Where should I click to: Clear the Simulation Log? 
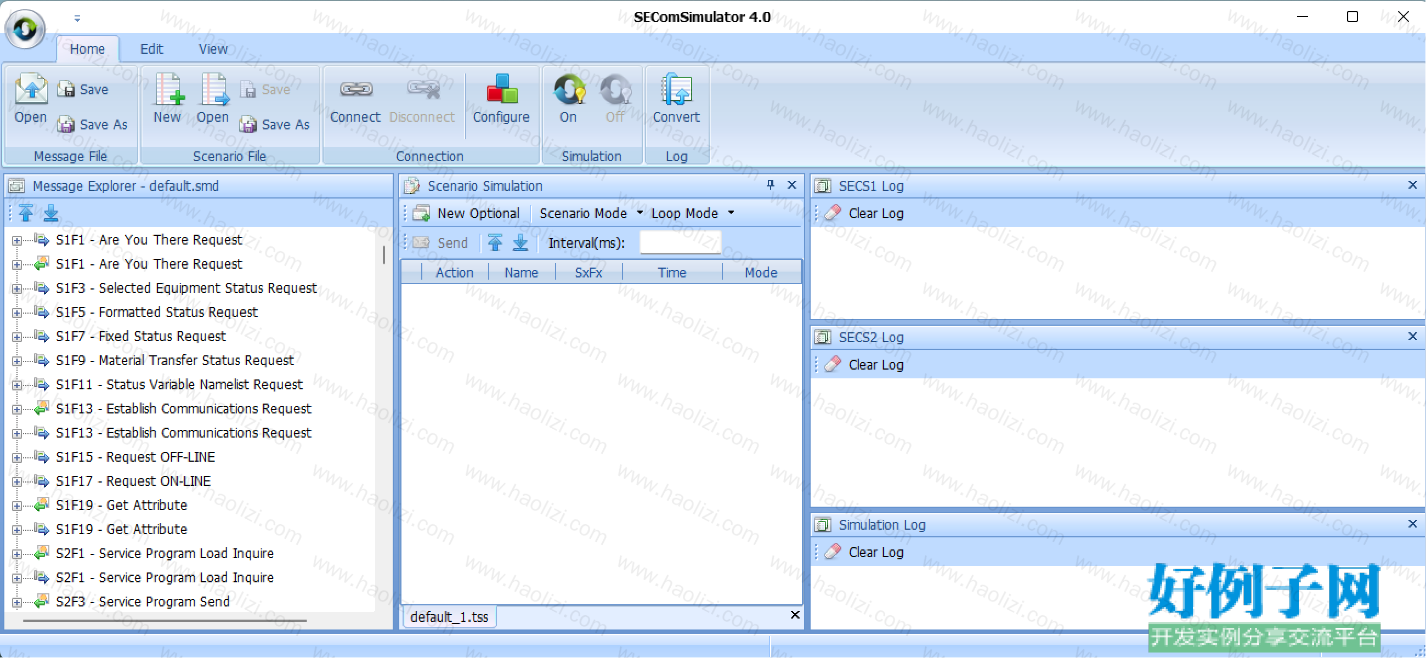coord(864,553)
